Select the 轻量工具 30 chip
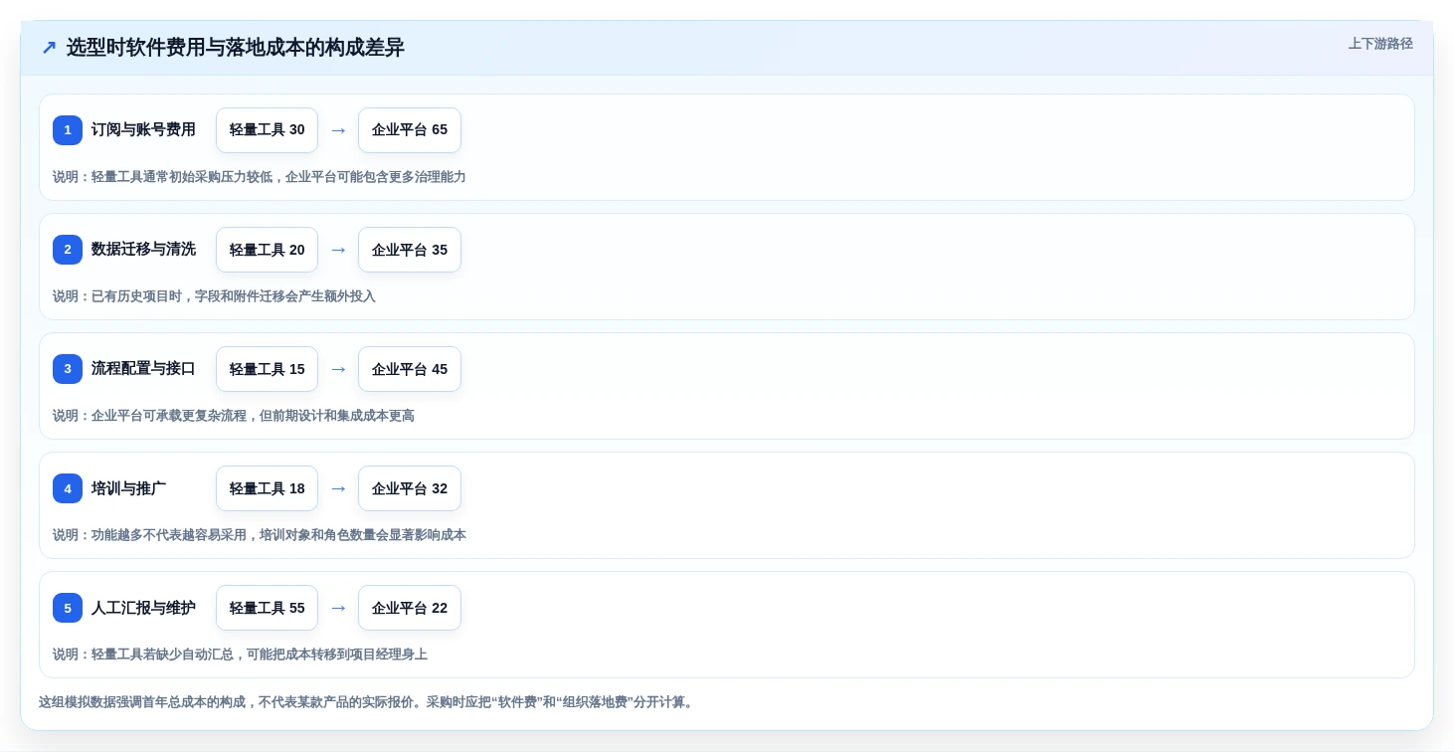Screen dimensions: 1454x752 tap(267, 130)
